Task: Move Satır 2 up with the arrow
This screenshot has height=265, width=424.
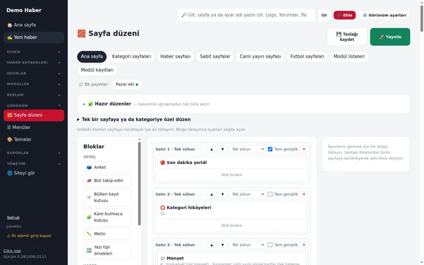Action: [212, 194]
